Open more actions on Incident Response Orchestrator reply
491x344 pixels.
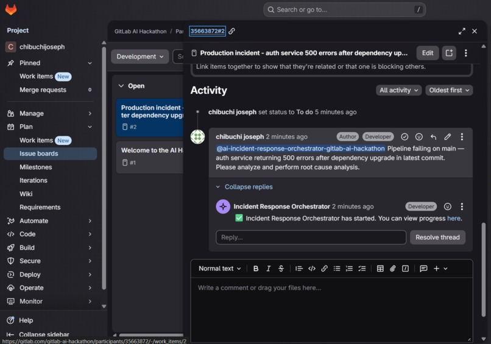[x=462, y=206]
